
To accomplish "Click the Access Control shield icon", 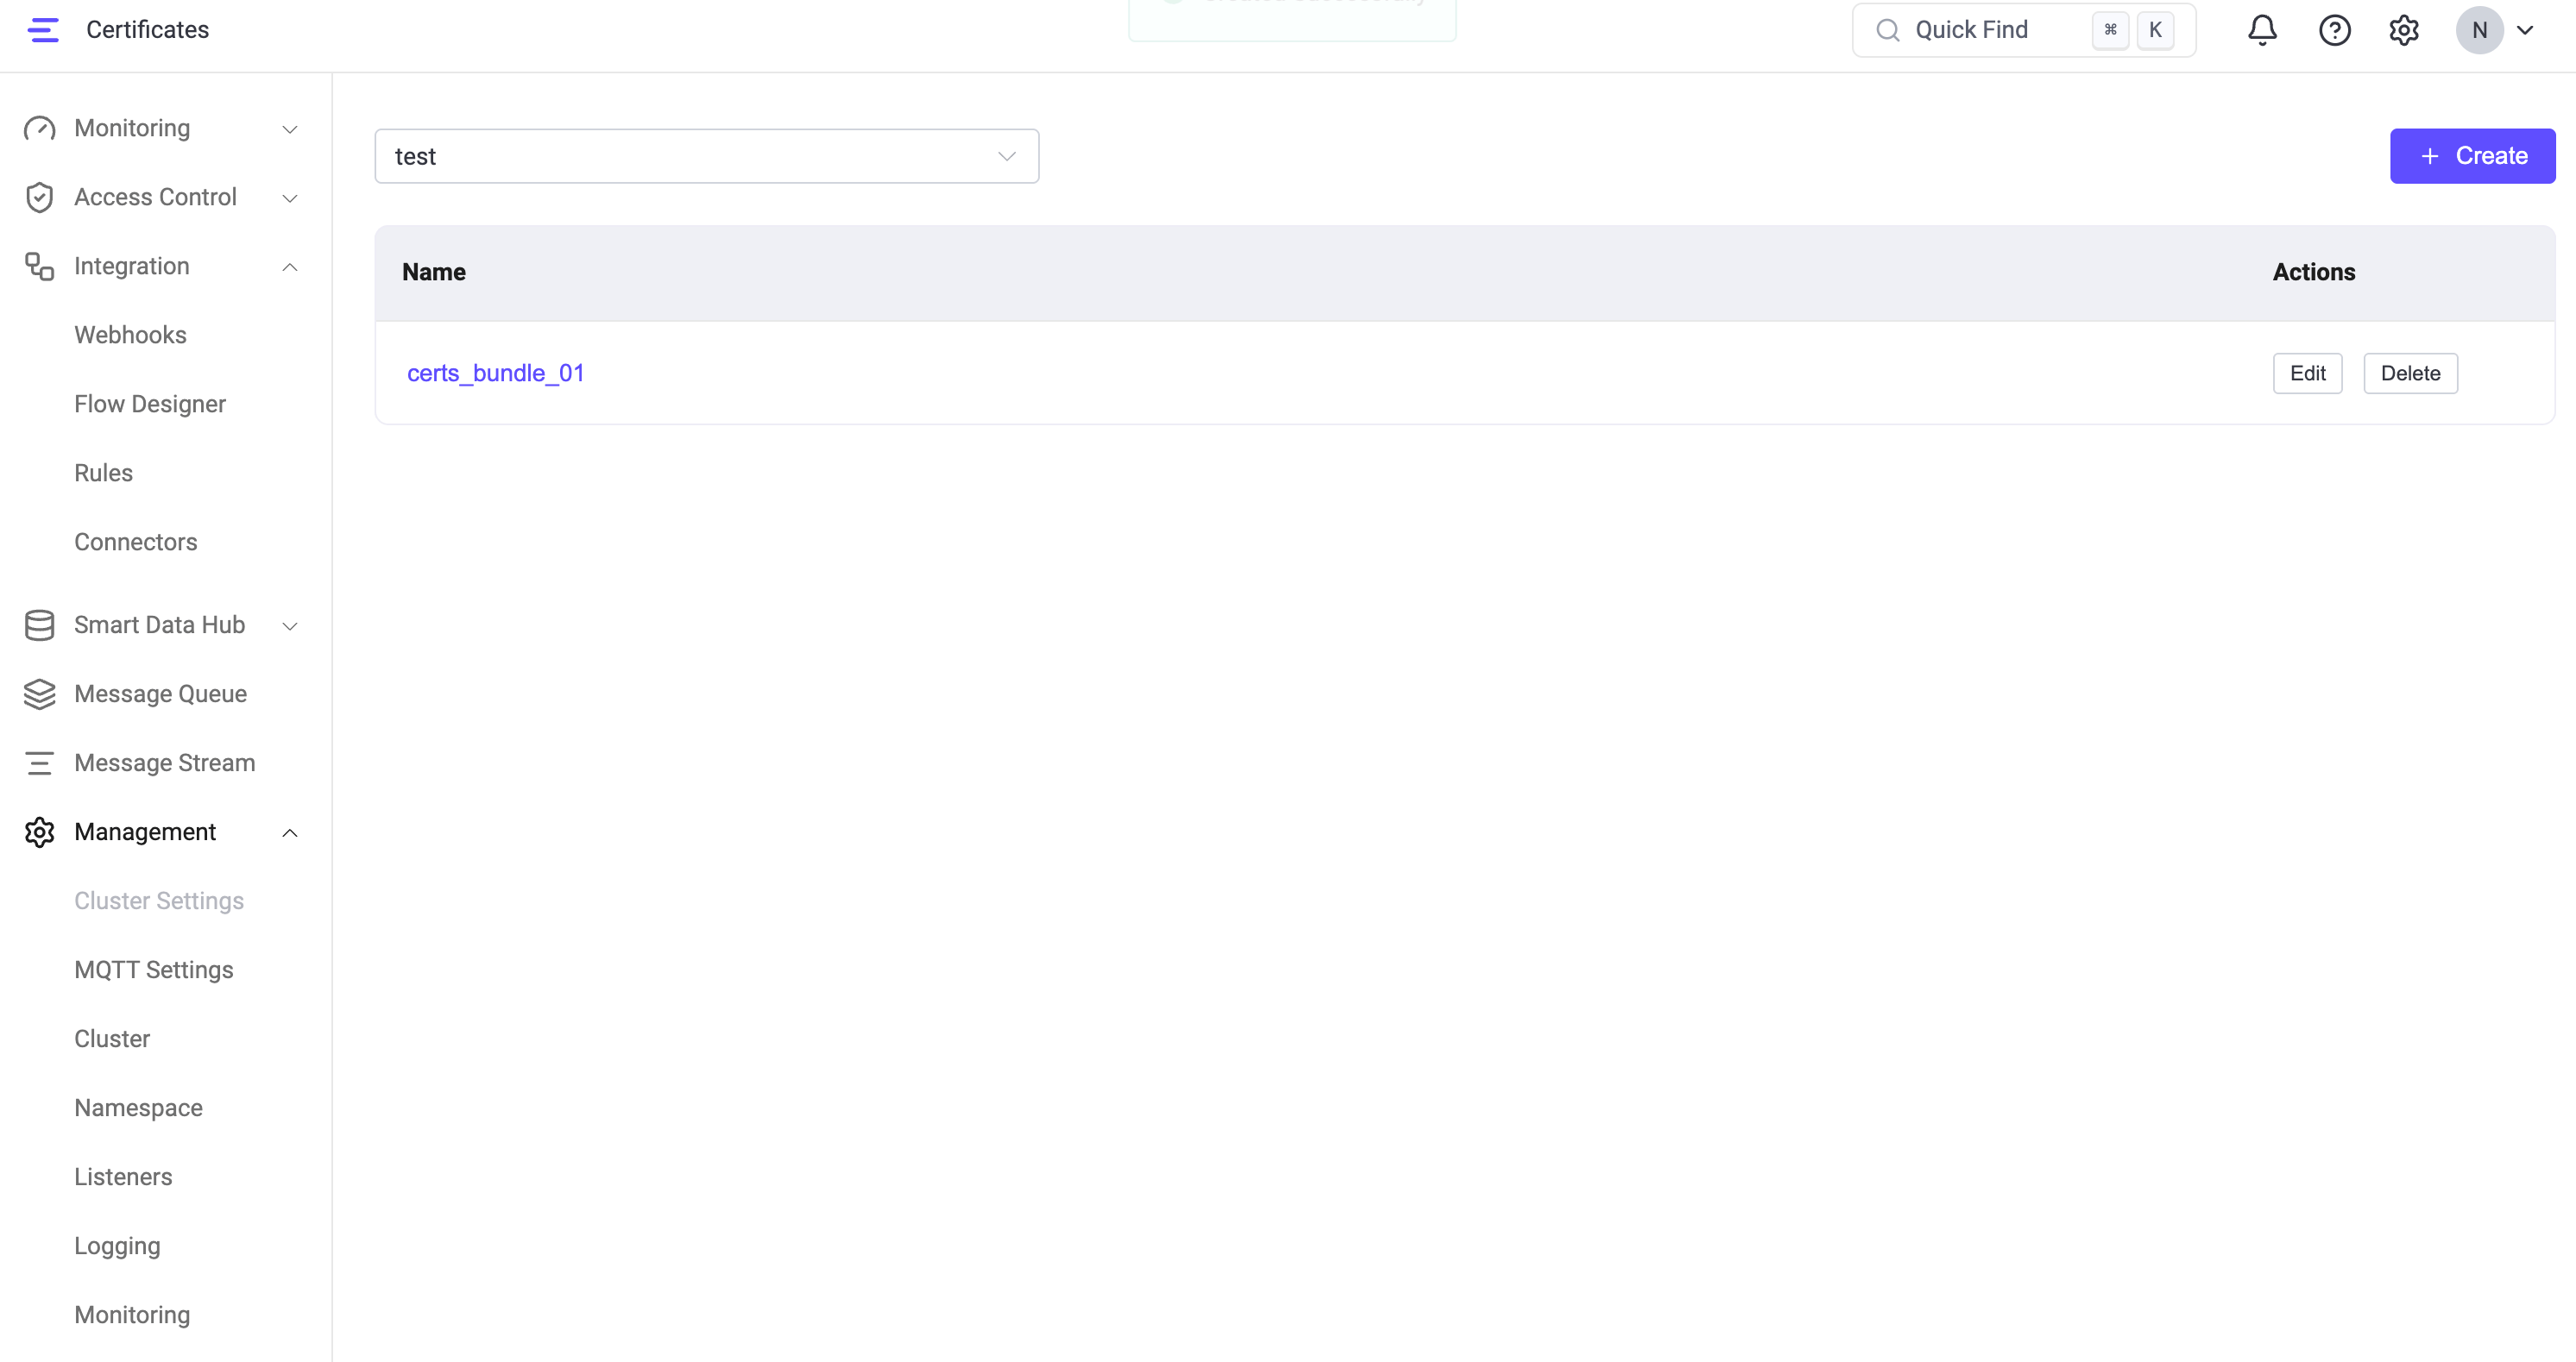I will pyautogui.click(x=39, y=197).
